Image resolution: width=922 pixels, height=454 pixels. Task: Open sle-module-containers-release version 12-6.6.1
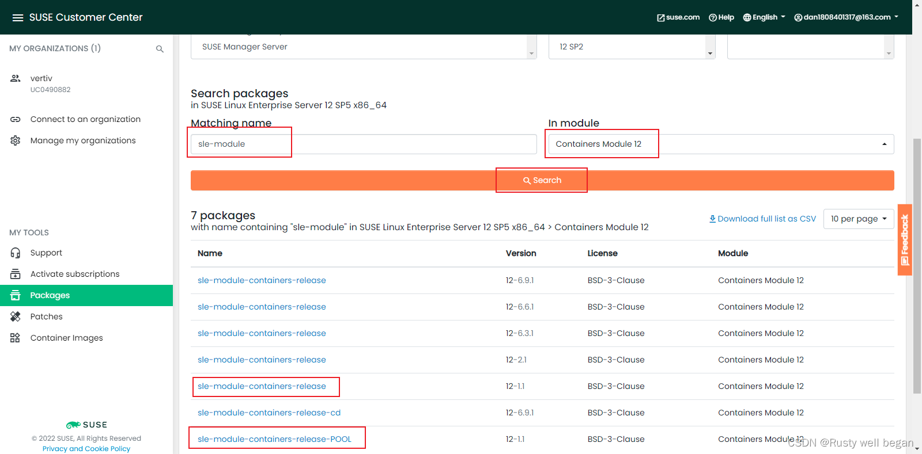pyautogui.click(x=262, y=307)
